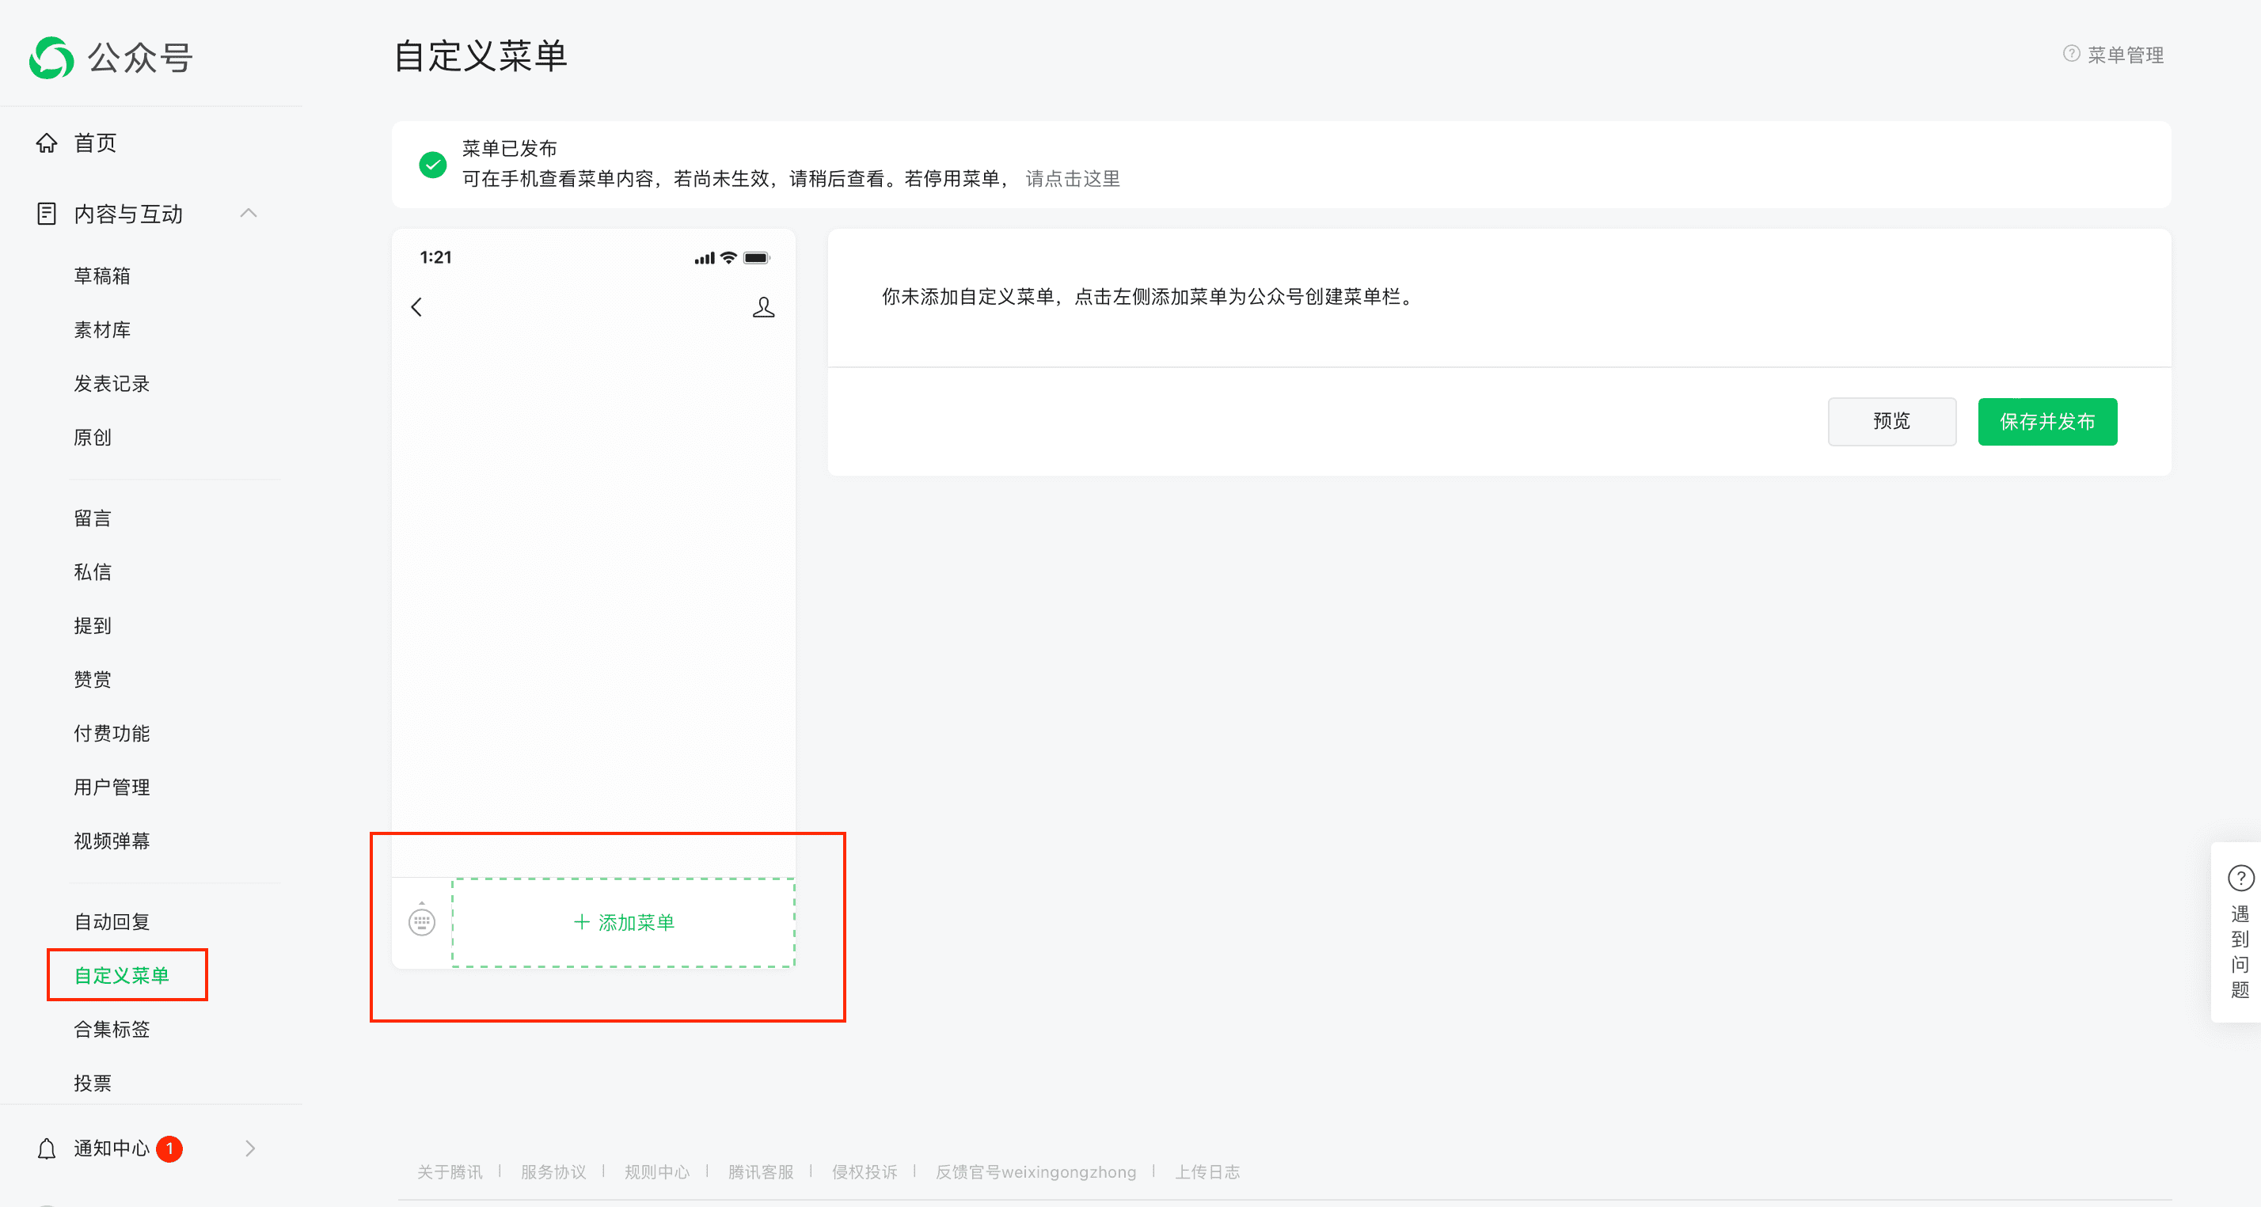Click the red notification badge
Screen dimensions: 2261x1207
[x=169, y=1148]
